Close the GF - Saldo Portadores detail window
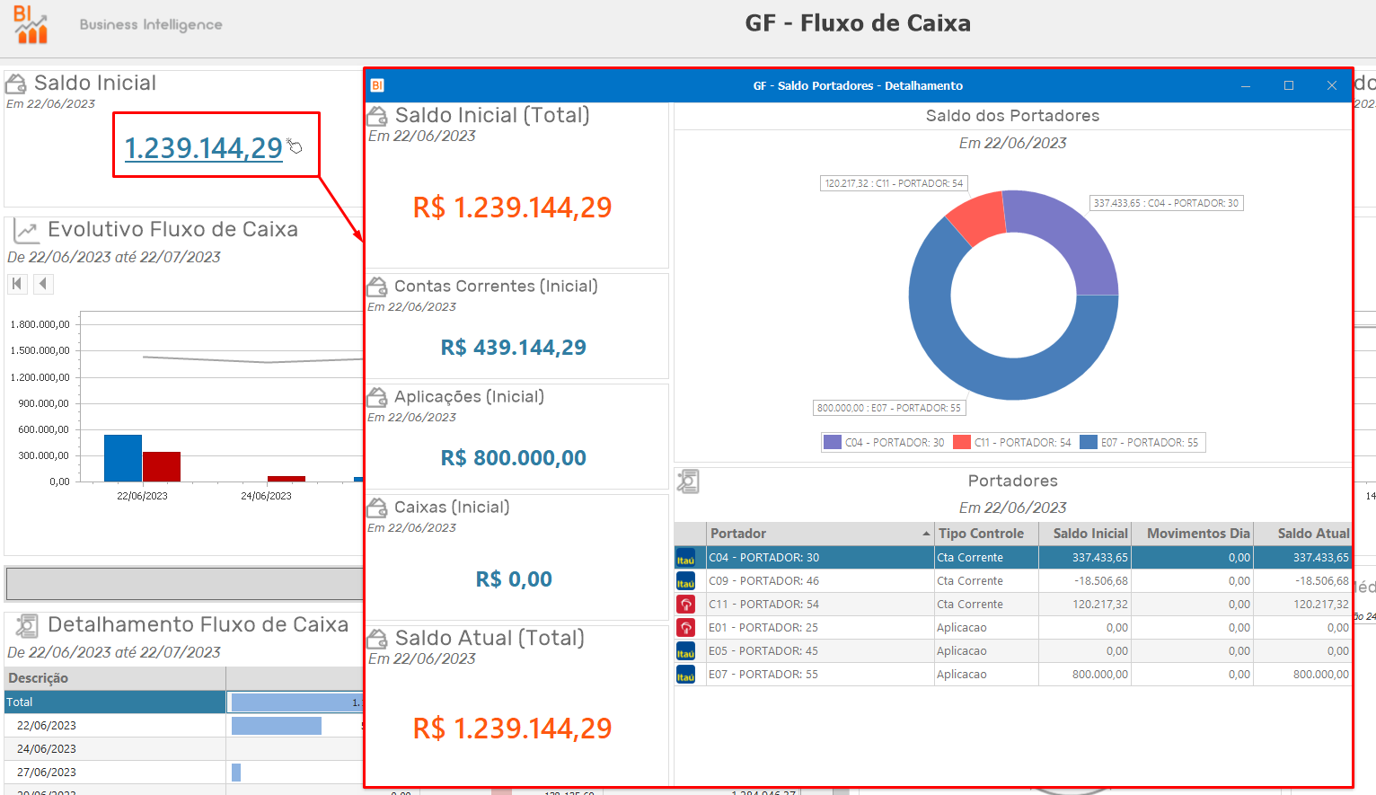Viewport: 1376px width, 795px height. pyautogui.click(x=1332, y=85)
